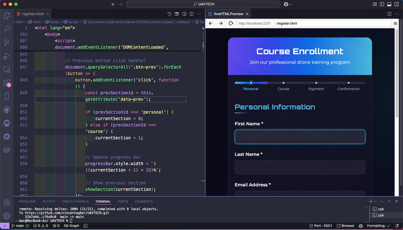Switch to the OUTPUT panel tab
Image resolution: width=403 pixels, height=230 pixels.
pyautogui.click(x=49, y=201)
